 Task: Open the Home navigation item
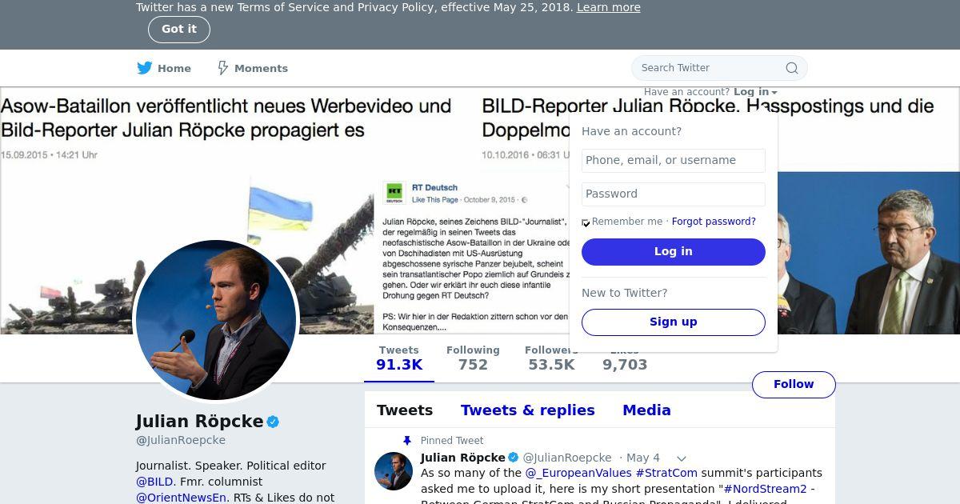point(164,68)
